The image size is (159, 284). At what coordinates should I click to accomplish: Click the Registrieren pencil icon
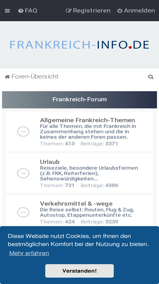pos(69,11)
